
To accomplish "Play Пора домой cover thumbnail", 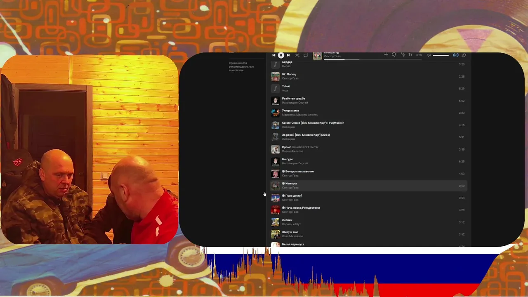I will (x=275, y=198).
